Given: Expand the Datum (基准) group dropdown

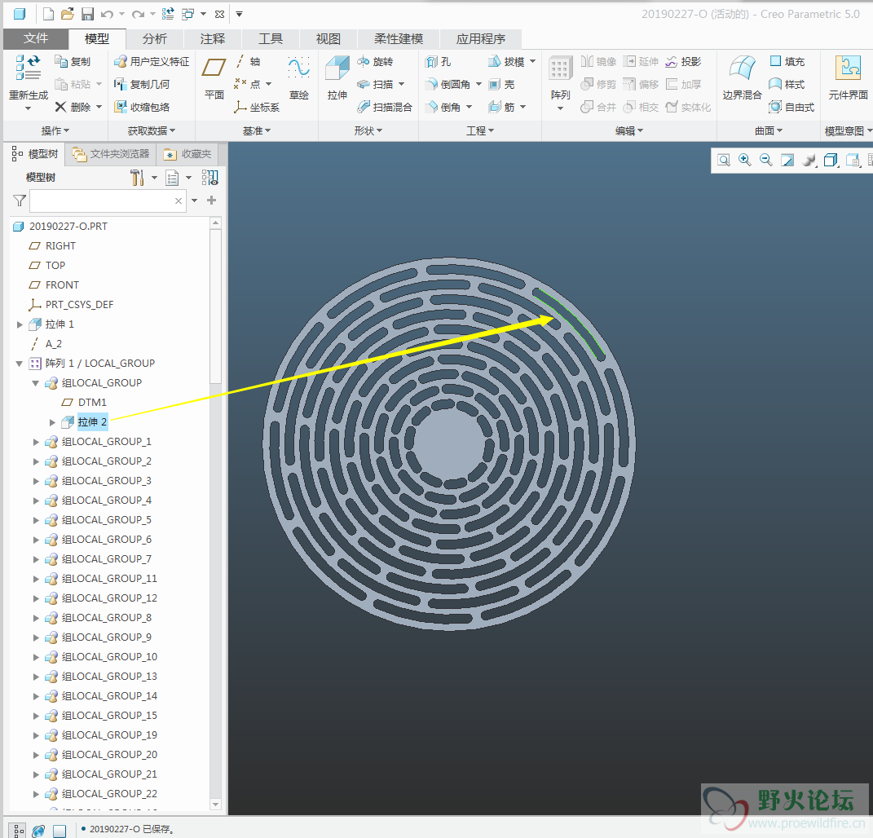Looking at the screenshot, I should [x=257, y=131].
